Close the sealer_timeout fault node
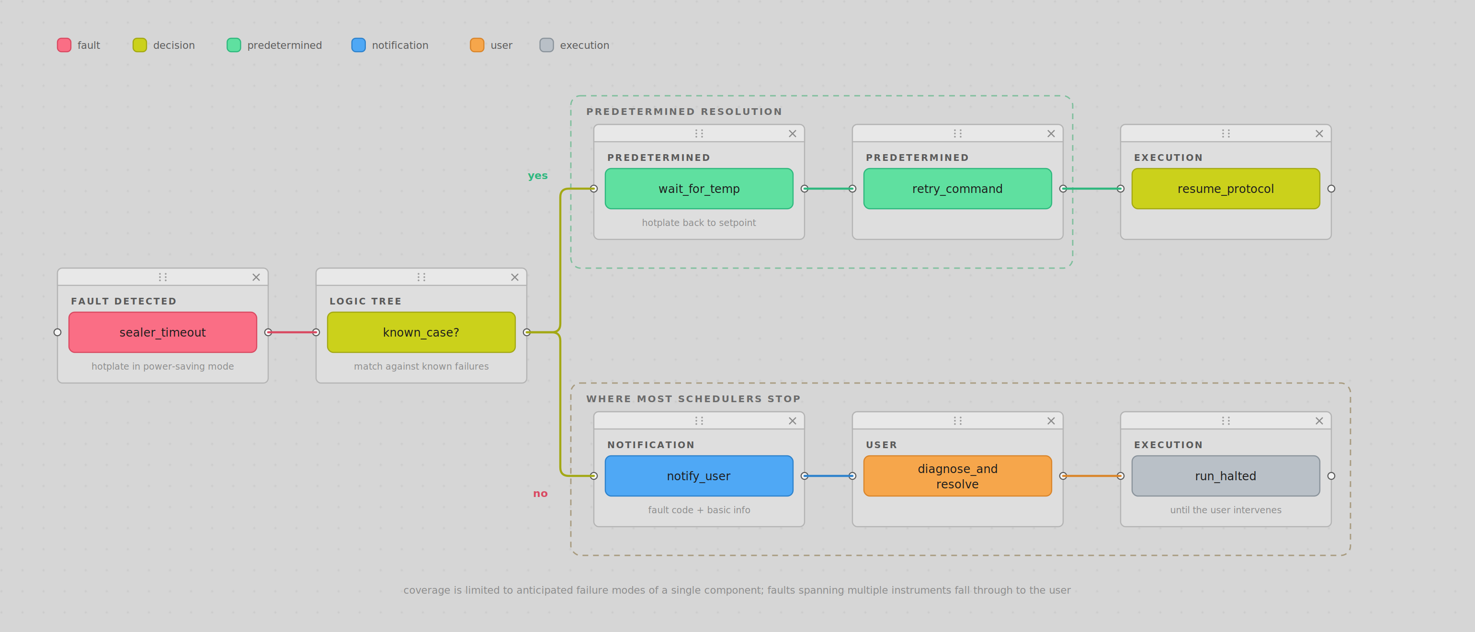 [x=256, y=277]
